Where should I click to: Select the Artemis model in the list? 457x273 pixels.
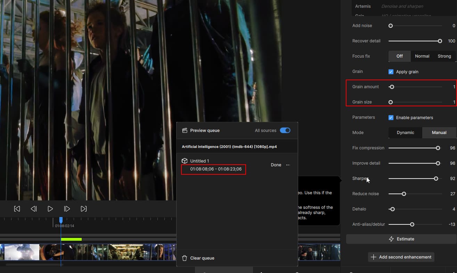(363, 6)
